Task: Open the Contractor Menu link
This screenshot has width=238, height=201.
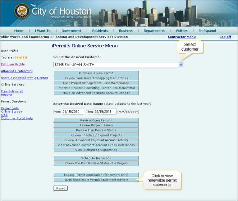Action: [x=182, y=37]
